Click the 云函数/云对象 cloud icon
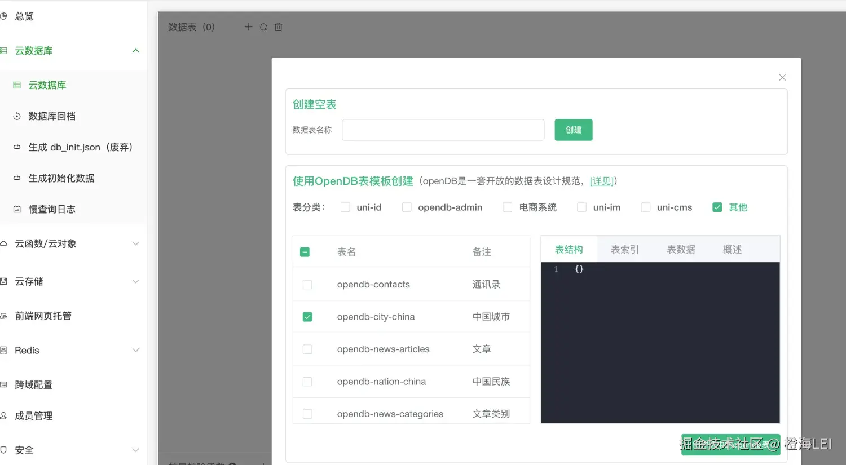The height and width of the screenshot is (465, 846). point(3,243)
